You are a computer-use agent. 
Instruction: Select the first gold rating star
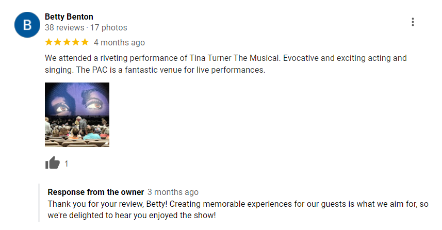coord(49,42)
